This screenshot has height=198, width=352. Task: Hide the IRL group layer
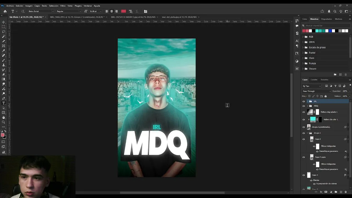click(x=304, y=101)
